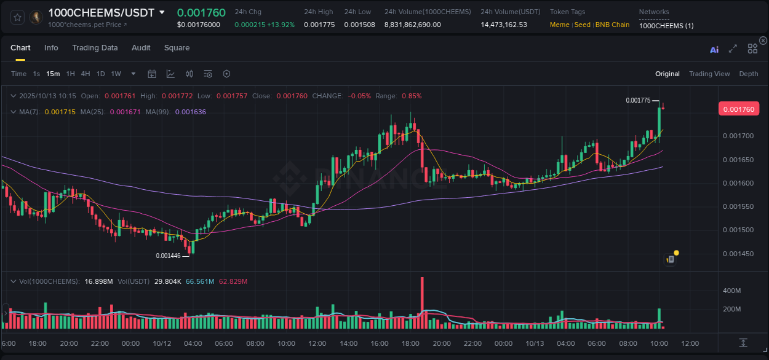769x360 pixels.
Task: Open the indicator list settings icon
Action: pyautogui.click(x=208, y=74)
